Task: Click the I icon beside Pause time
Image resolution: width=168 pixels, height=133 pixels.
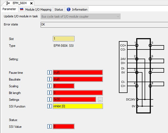Action: click(50, 73)
